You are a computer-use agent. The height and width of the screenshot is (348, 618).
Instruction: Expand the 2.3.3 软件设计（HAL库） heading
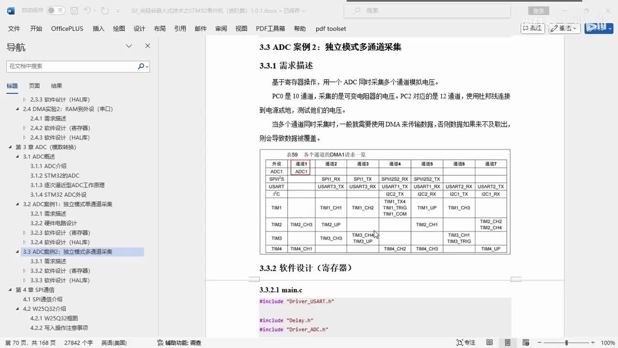pos(25,100)
